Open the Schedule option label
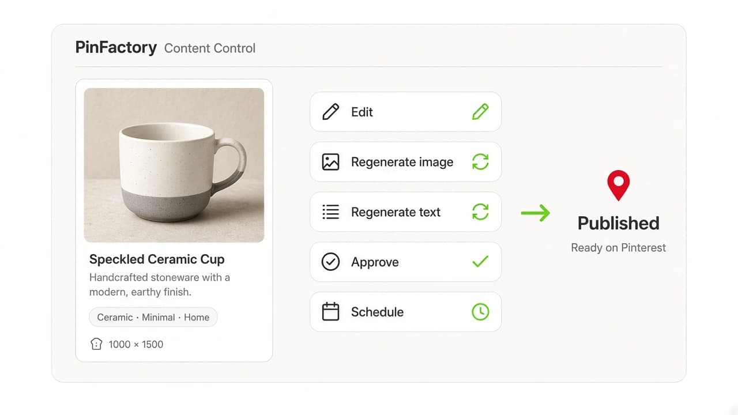Screen dimensions: 738x415 377,312
